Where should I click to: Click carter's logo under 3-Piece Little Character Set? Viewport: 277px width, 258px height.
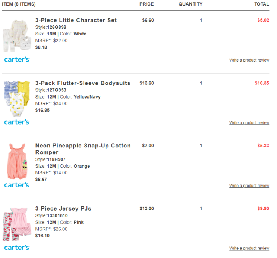(x=16, y=59)
